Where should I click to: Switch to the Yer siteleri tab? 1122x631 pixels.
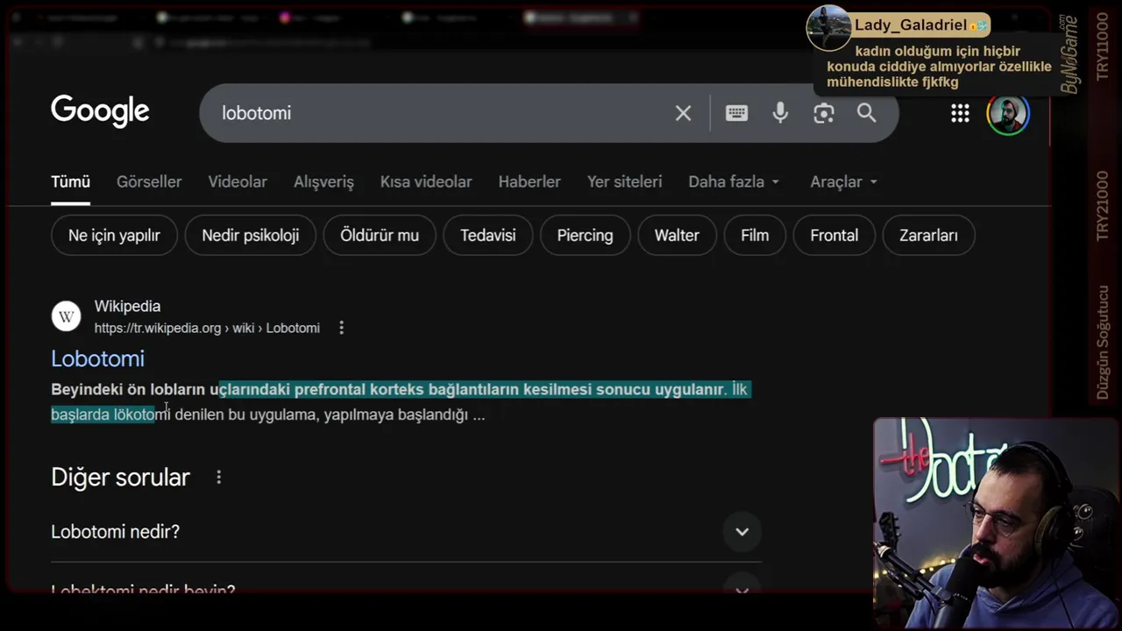pos(624,182)
